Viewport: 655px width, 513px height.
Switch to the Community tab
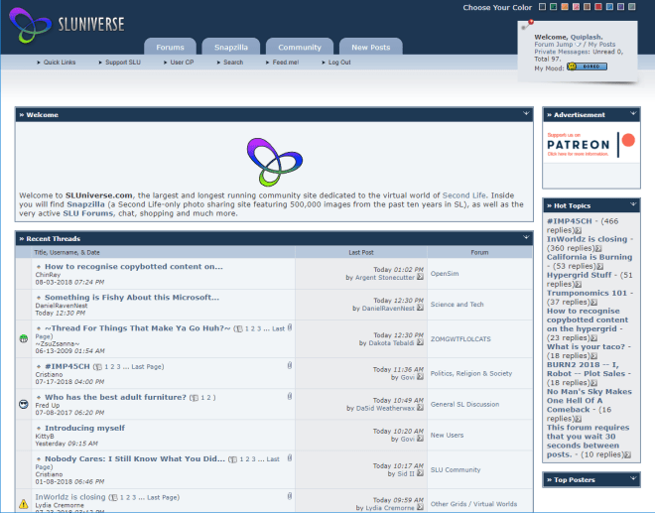coord(300,47)
